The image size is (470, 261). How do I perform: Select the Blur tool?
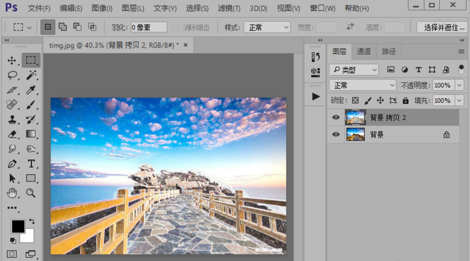pyautogui.click(x=12, y=149)
